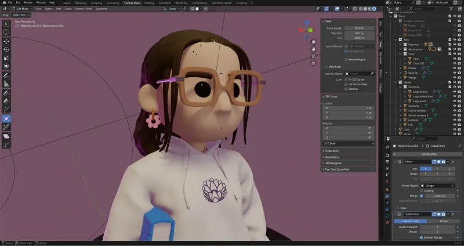Disable the Merge checkbox in Mirror modifier

(422, 196)
